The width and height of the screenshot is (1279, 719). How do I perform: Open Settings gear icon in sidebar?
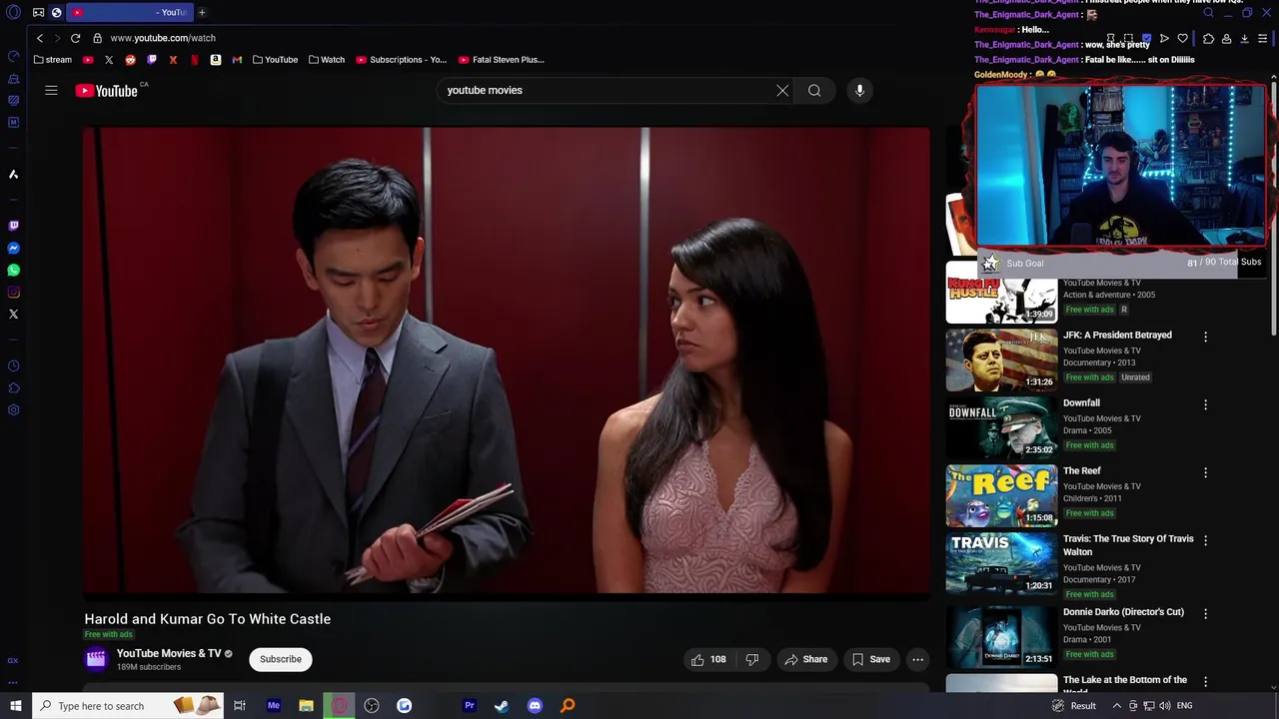(13, 409)
